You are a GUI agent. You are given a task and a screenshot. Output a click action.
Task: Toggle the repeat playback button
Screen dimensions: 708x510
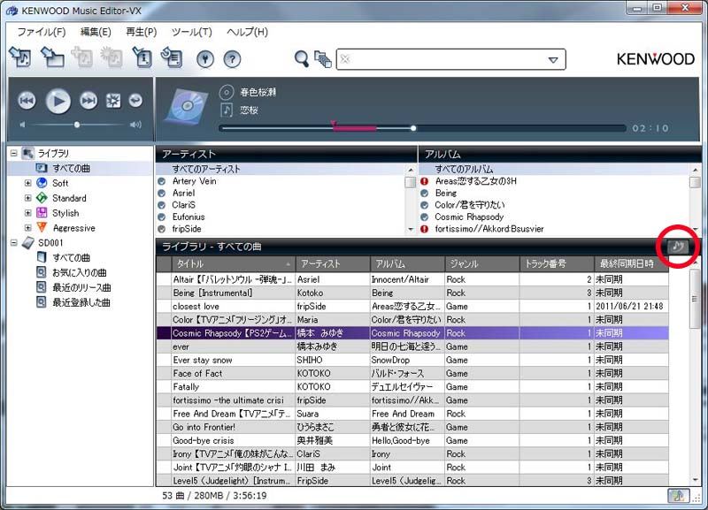(135, 100)
